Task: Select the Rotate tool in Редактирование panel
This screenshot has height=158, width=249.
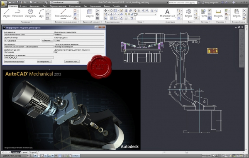Action: click(x=112, y=10)
